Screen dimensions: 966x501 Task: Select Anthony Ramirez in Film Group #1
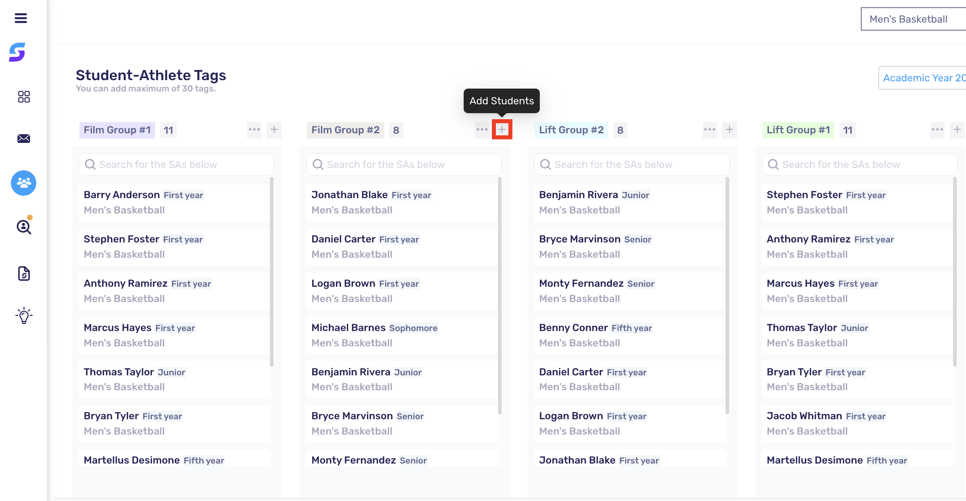[x=174, y=291]
